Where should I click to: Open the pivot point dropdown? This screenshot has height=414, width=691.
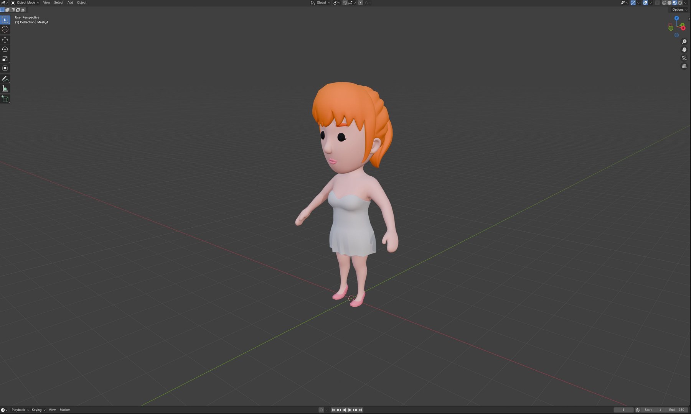[x=336, y=3]
